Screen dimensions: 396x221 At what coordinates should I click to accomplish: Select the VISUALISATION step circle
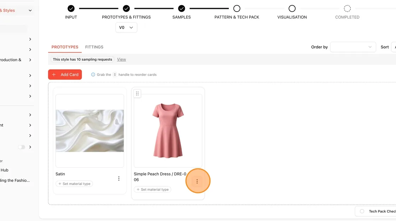pyautogui.click(x=292, y=8)
